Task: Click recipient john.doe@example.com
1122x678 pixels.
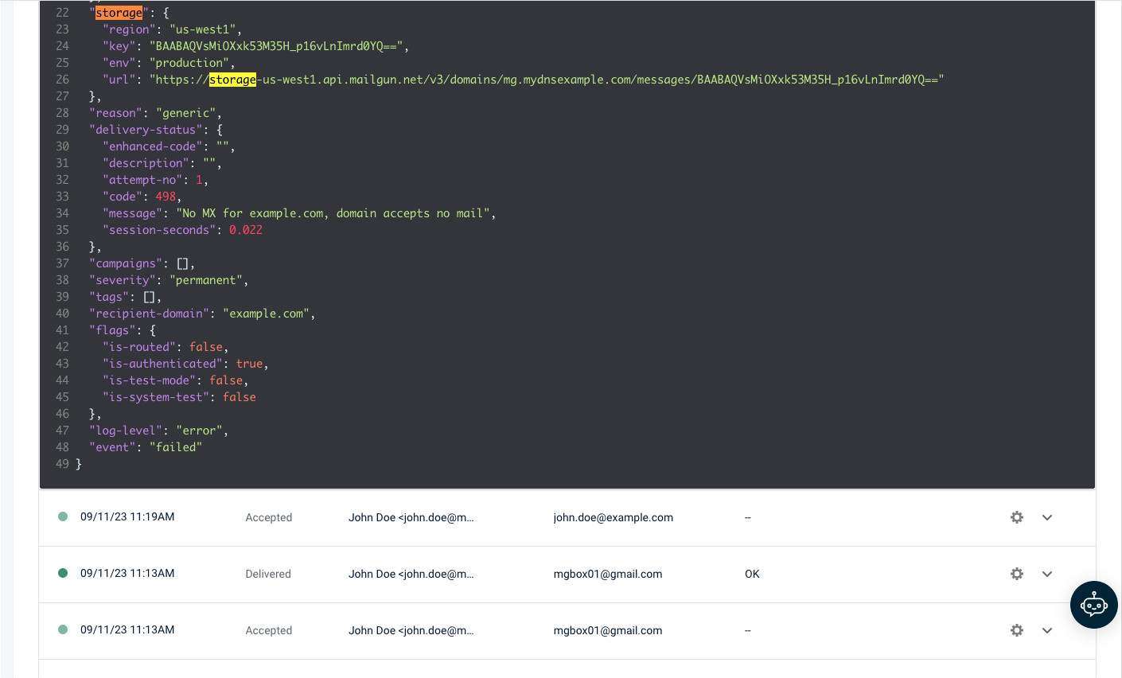Action: click(613, 517)
